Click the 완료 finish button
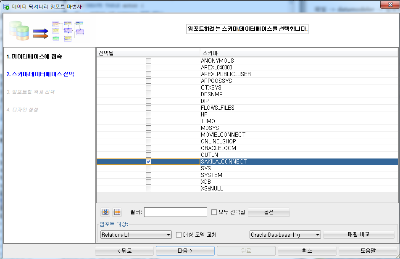 pos(246,251)
